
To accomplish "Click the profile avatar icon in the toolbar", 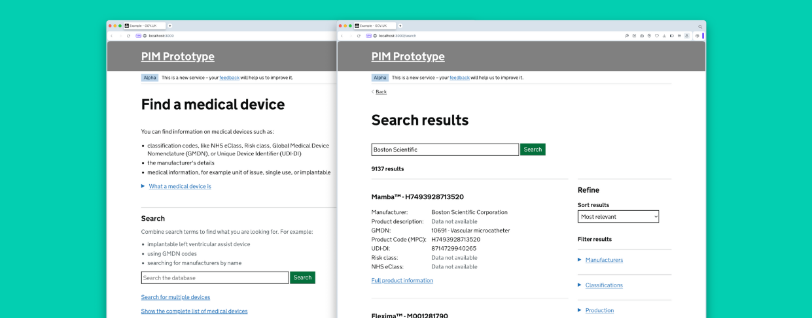I will pyautogui.click(x=687, y=36).
